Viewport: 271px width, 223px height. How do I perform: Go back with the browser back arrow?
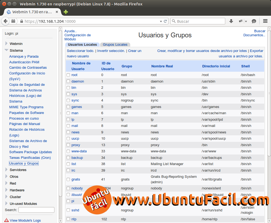(x=5, y=21)
